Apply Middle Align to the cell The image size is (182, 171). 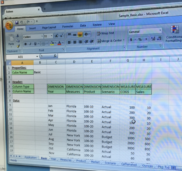(75, 35)
